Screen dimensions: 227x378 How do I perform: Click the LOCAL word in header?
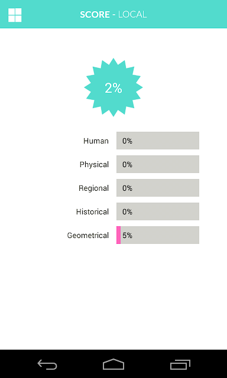point(132,15)
